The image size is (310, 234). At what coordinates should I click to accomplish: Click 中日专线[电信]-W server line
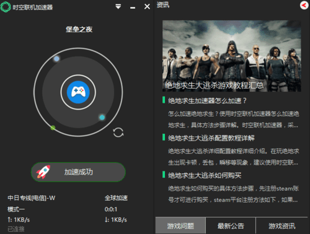32,198
